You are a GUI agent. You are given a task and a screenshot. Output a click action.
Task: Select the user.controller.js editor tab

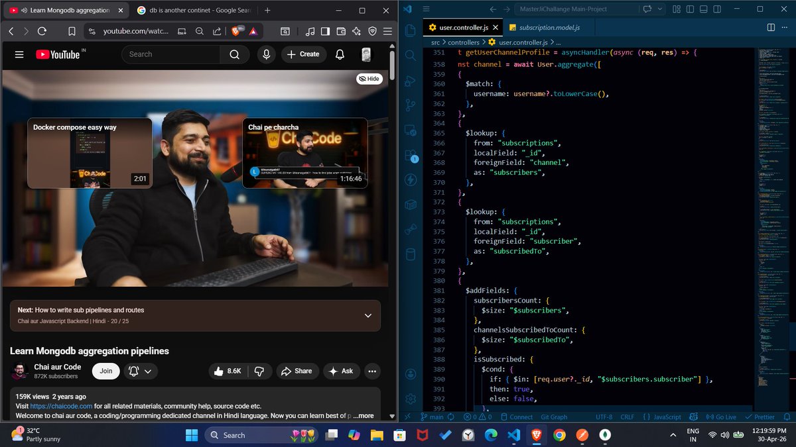pyautogui.click(x=463, y=27)
